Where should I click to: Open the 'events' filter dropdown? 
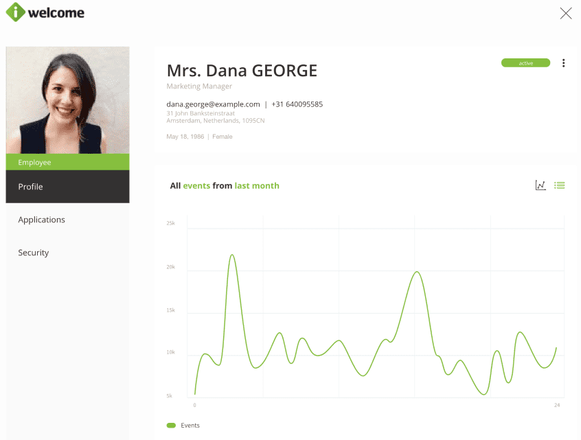pos(196,186)
